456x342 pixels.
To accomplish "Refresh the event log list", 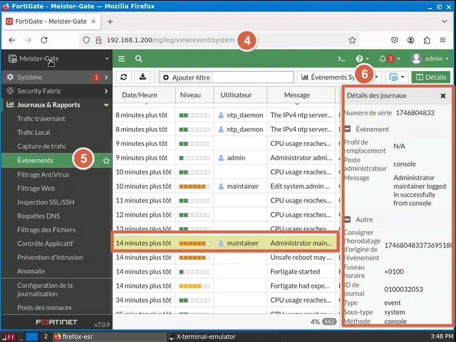I will (124, 77).
